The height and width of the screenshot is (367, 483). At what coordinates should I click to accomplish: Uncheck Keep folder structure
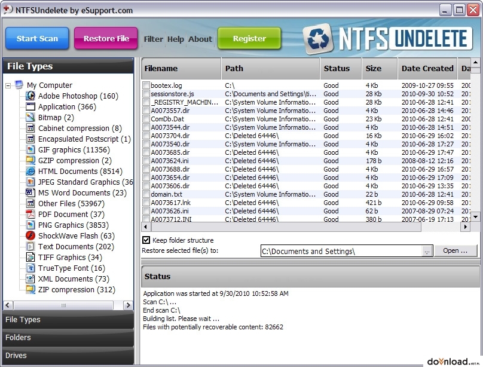pos(146,240)
